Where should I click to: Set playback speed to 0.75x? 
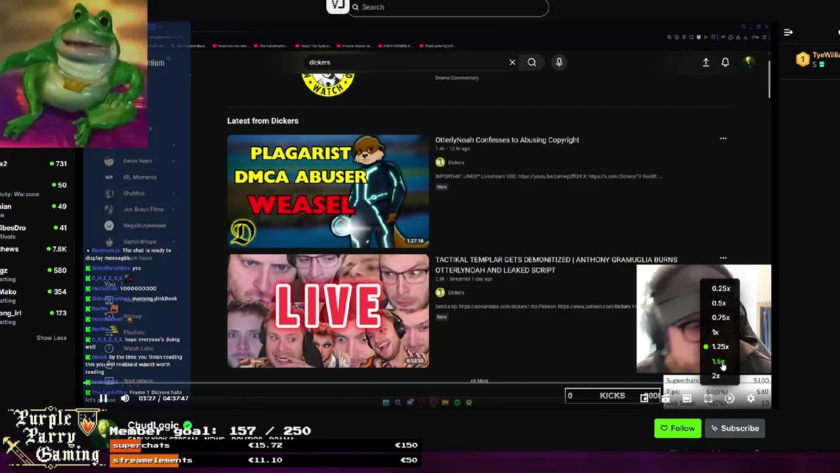[x=721, y=317]
